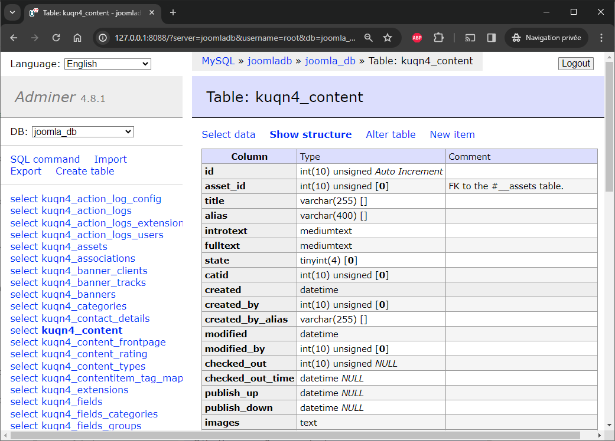615x441 pixels.
Task: View site info icon in address bar
Action: click(x=103, y=38)
